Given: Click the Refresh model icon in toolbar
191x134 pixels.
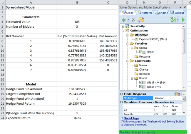Looking at the screenshot, I should [141, 20].
